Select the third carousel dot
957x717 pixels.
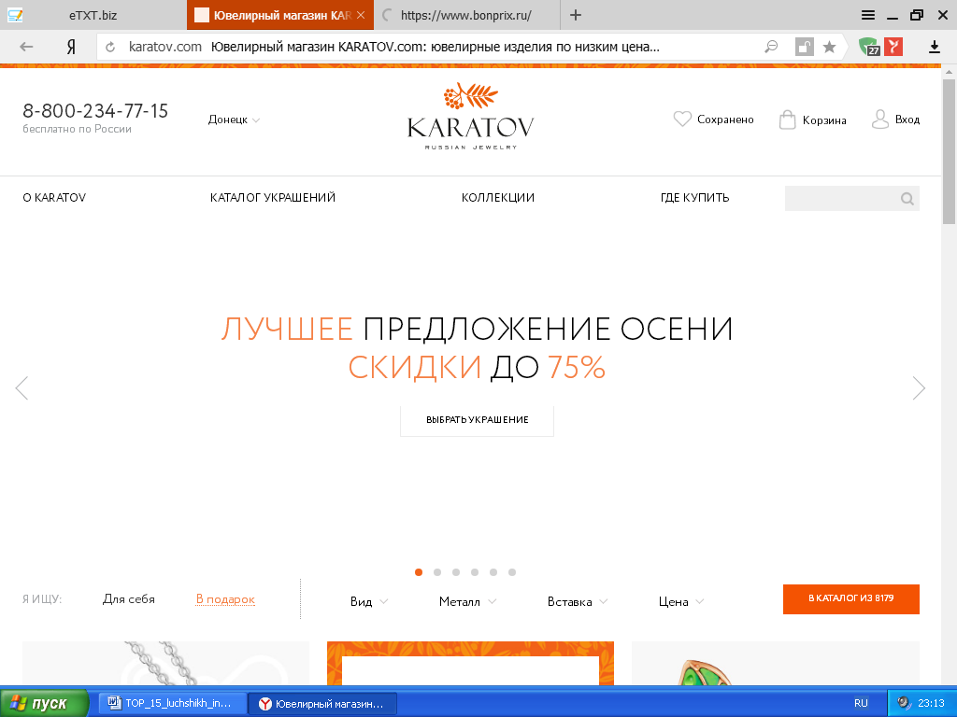(x=456, y=572)
